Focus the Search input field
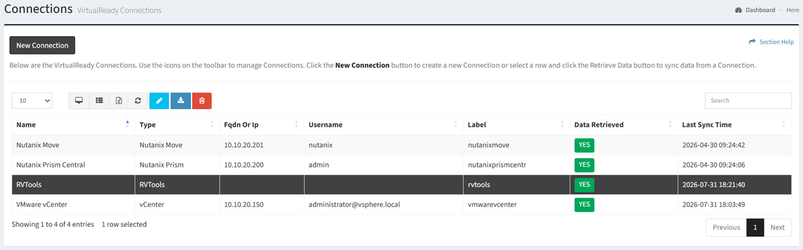 pyautogui.click(x=748, y=100)
